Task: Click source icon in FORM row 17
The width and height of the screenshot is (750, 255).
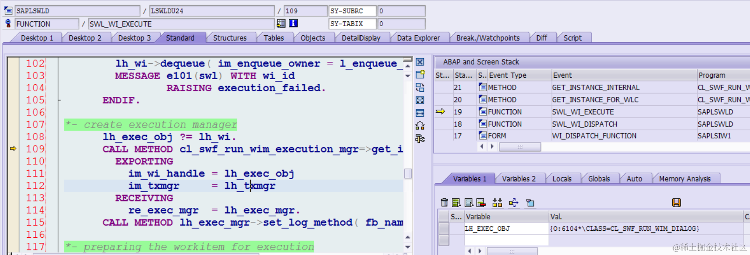Action: 483,135
